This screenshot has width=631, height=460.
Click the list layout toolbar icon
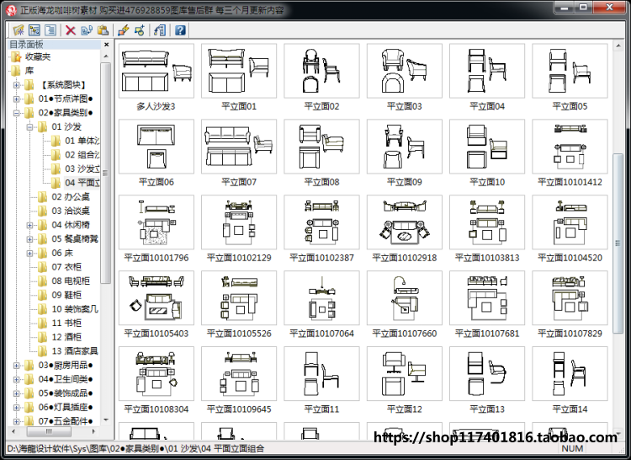50,30
